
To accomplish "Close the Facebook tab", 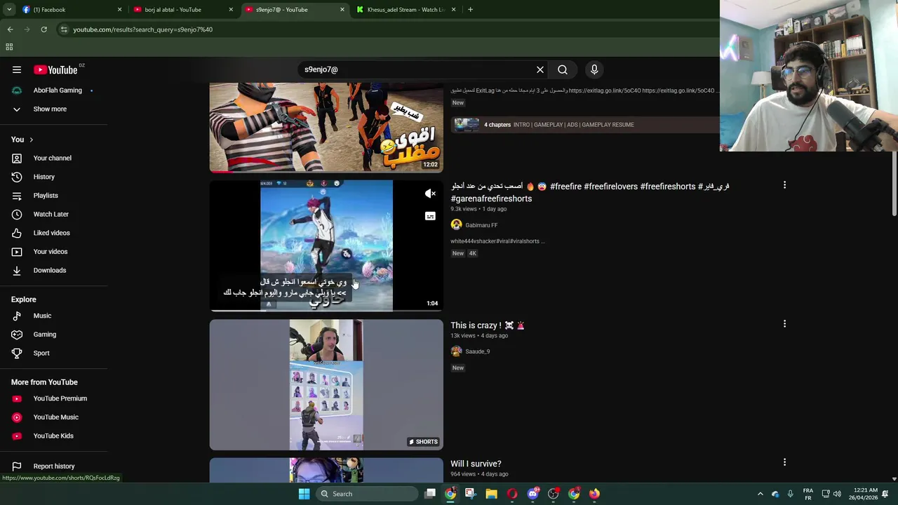I will [119, 10].
